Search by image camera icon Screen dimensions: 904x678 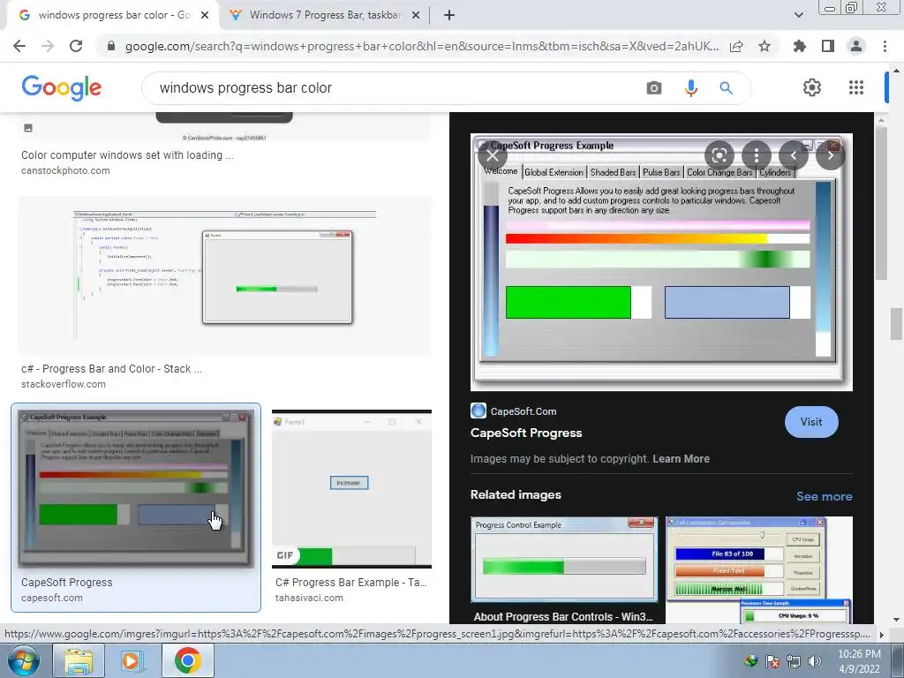coord(654,87)
